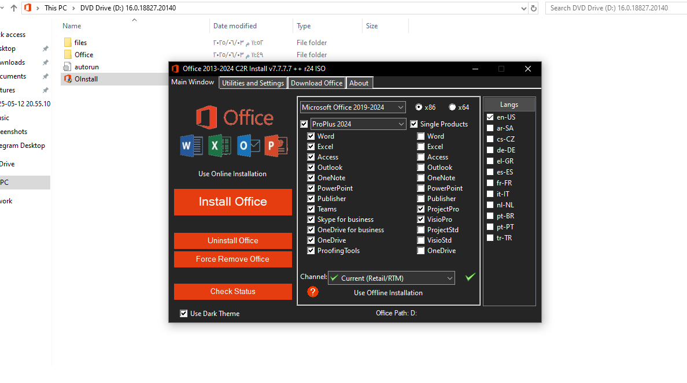Screen dimensions: 687x383
Task: Click the Outlook icon under Office logo
Action: click(x=249, y=146)
